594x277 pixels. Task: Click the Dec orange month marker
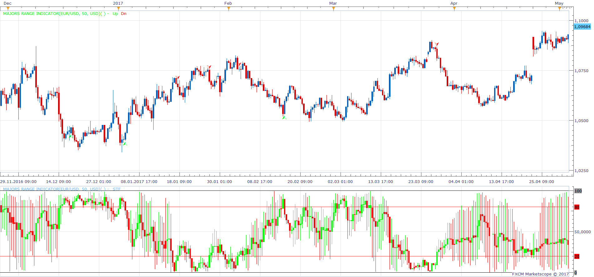coord(8,8)
